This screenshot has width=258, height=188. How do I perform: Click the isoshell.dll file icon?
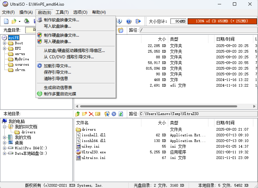click(78, 135)
